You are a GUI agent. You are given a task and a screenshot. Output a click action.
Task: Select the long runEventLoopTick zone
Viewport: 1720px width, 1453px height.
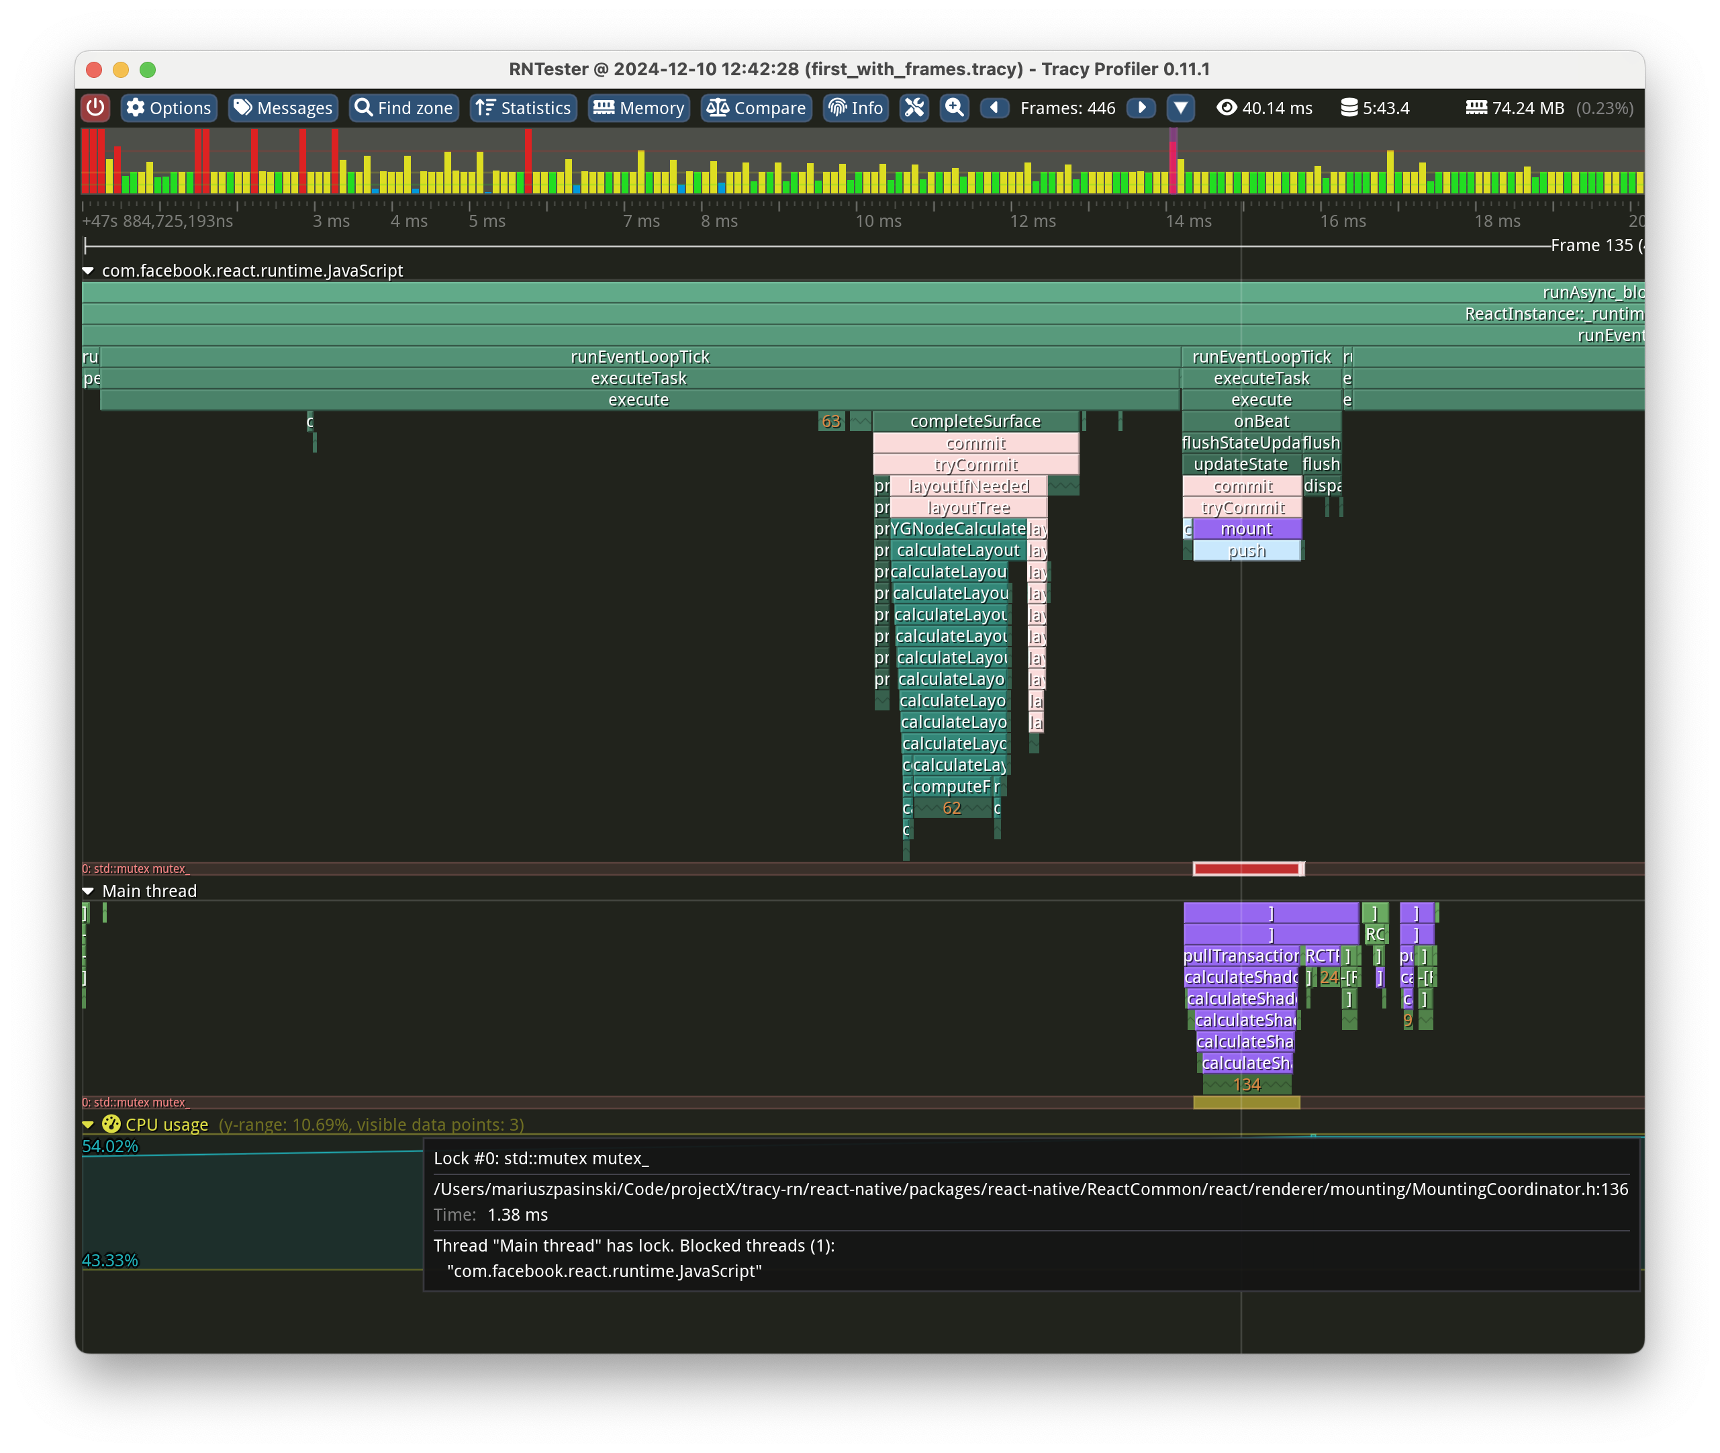[640, 357]
